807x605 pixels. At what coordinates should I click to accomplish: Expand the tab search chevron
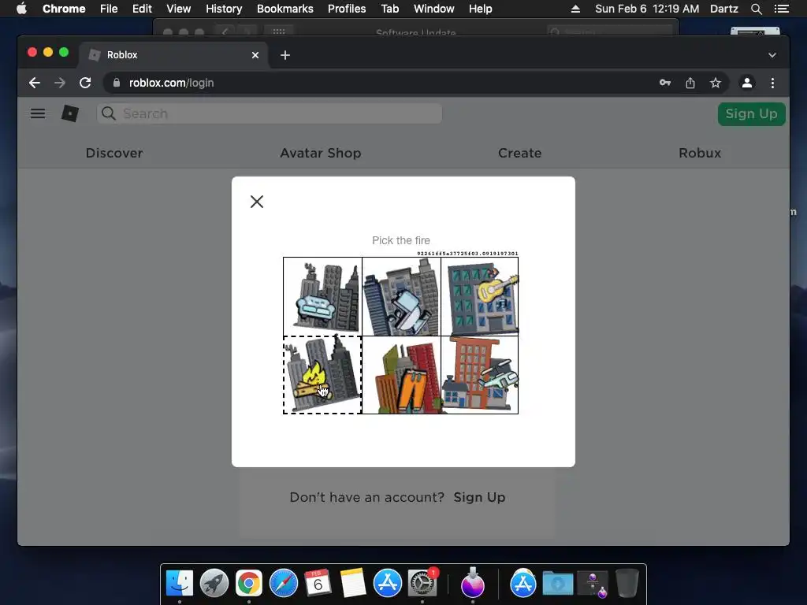[x=772, y=55]
